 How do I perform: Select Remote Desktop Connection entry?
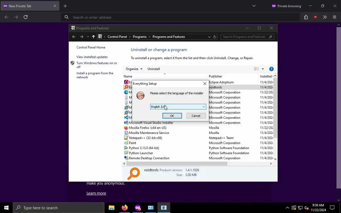click(149, 158)
